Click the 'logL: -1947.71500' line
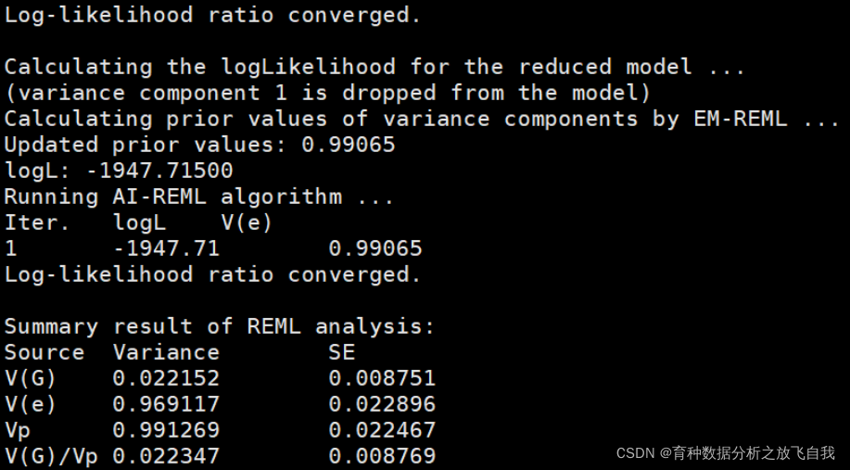850x470 pixels. [119, 171]
